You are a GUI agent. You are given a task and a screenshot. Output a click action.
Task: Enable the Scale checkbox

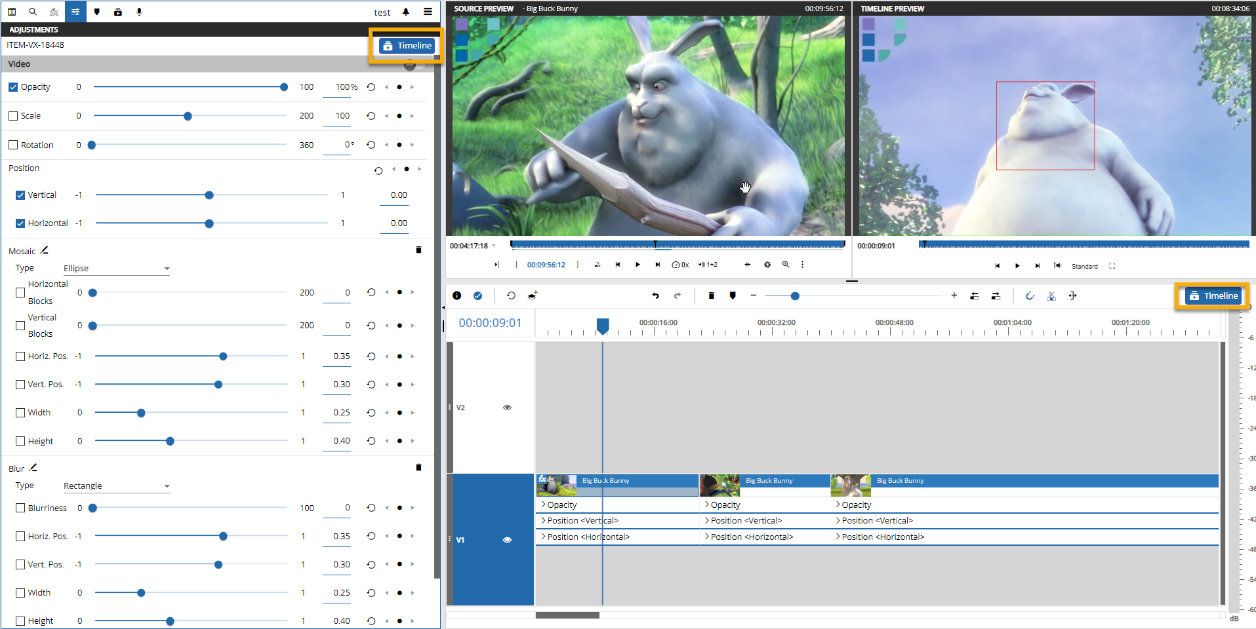point(13,116)
